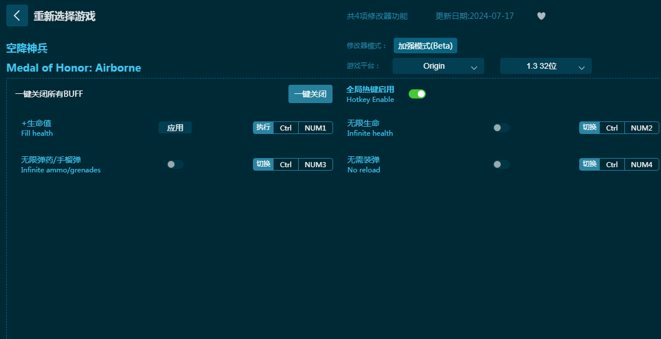Click the 更新日期:2024-07-17 text

coord(474,16)
